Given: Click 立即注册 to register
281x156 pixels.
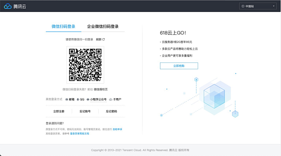Looking at the screenshot, I should [x=59, y=111].
